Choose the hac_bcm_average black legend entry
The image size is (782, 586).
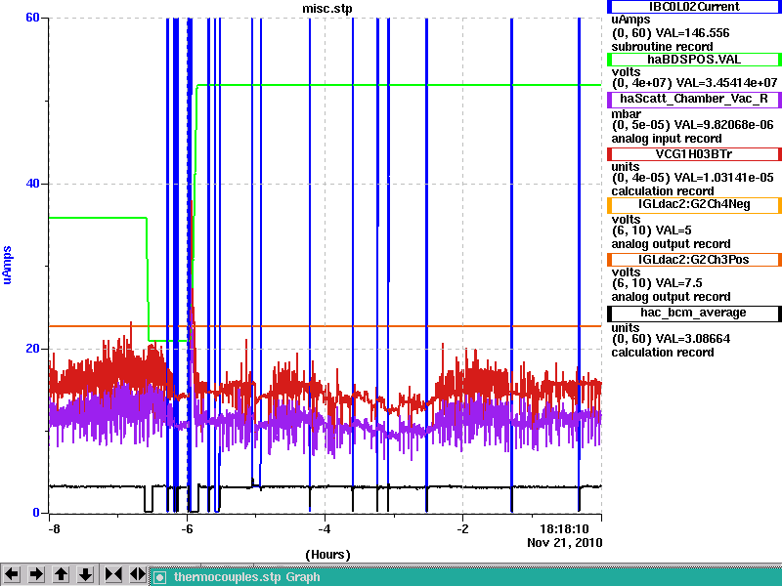(694, 313)
